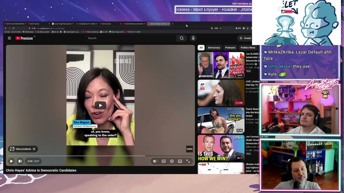
Task: Start voice search with microphone icon
Action: [x=193, y=38]
